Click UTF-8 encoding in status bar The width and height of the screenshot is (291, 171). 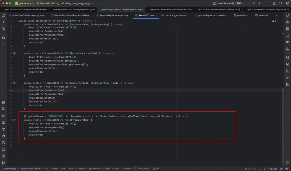tap(262, 169)
